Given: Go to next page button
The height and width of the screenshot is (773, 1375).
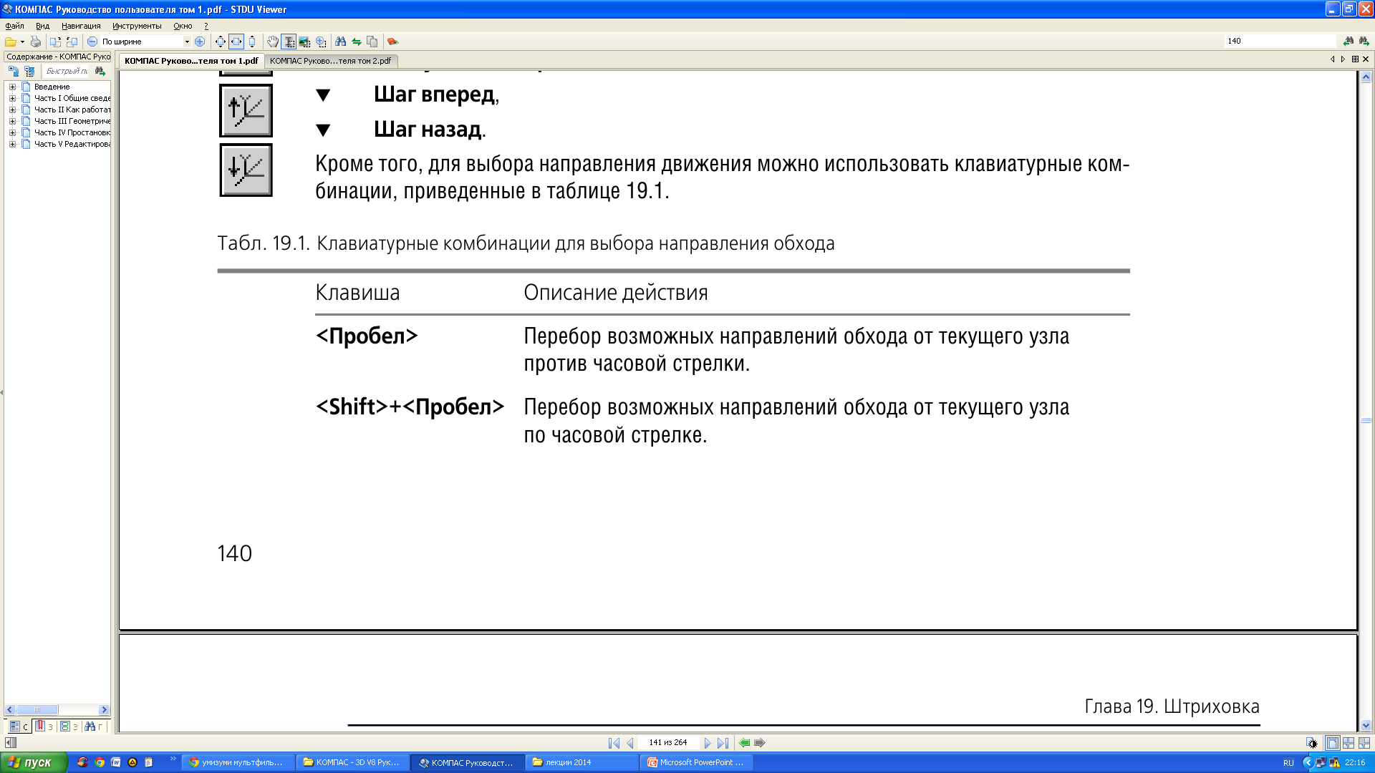Looking at the screenshot, I should click(x=708, y=743).
